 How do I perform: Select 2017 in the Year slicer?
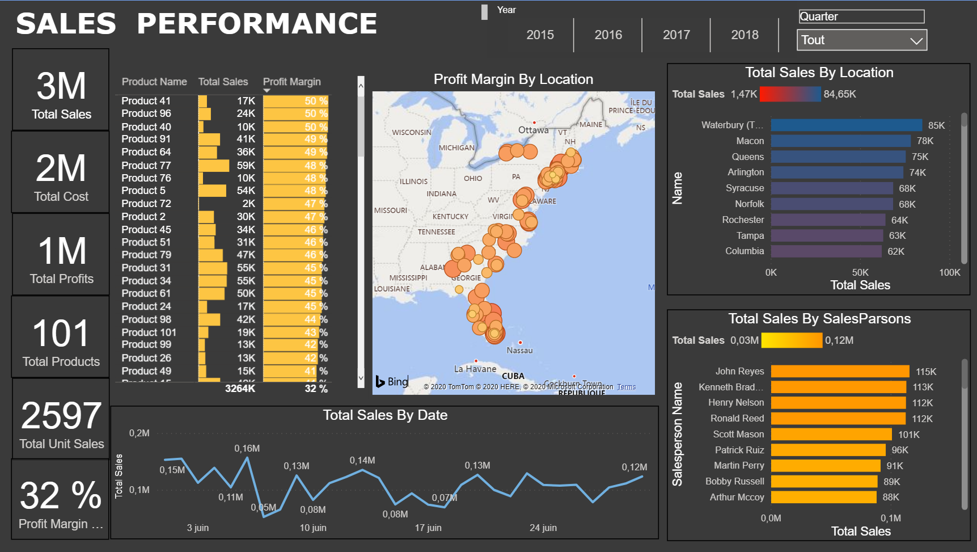pyautogui.click(x=676, y=35)
